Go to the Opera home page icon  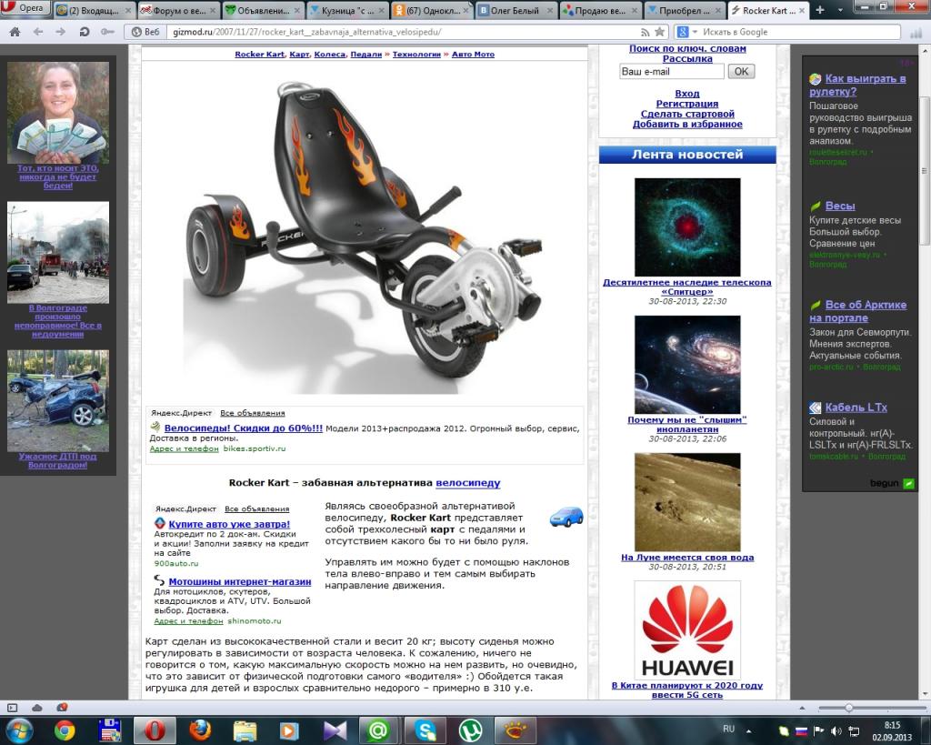point(15,32)
